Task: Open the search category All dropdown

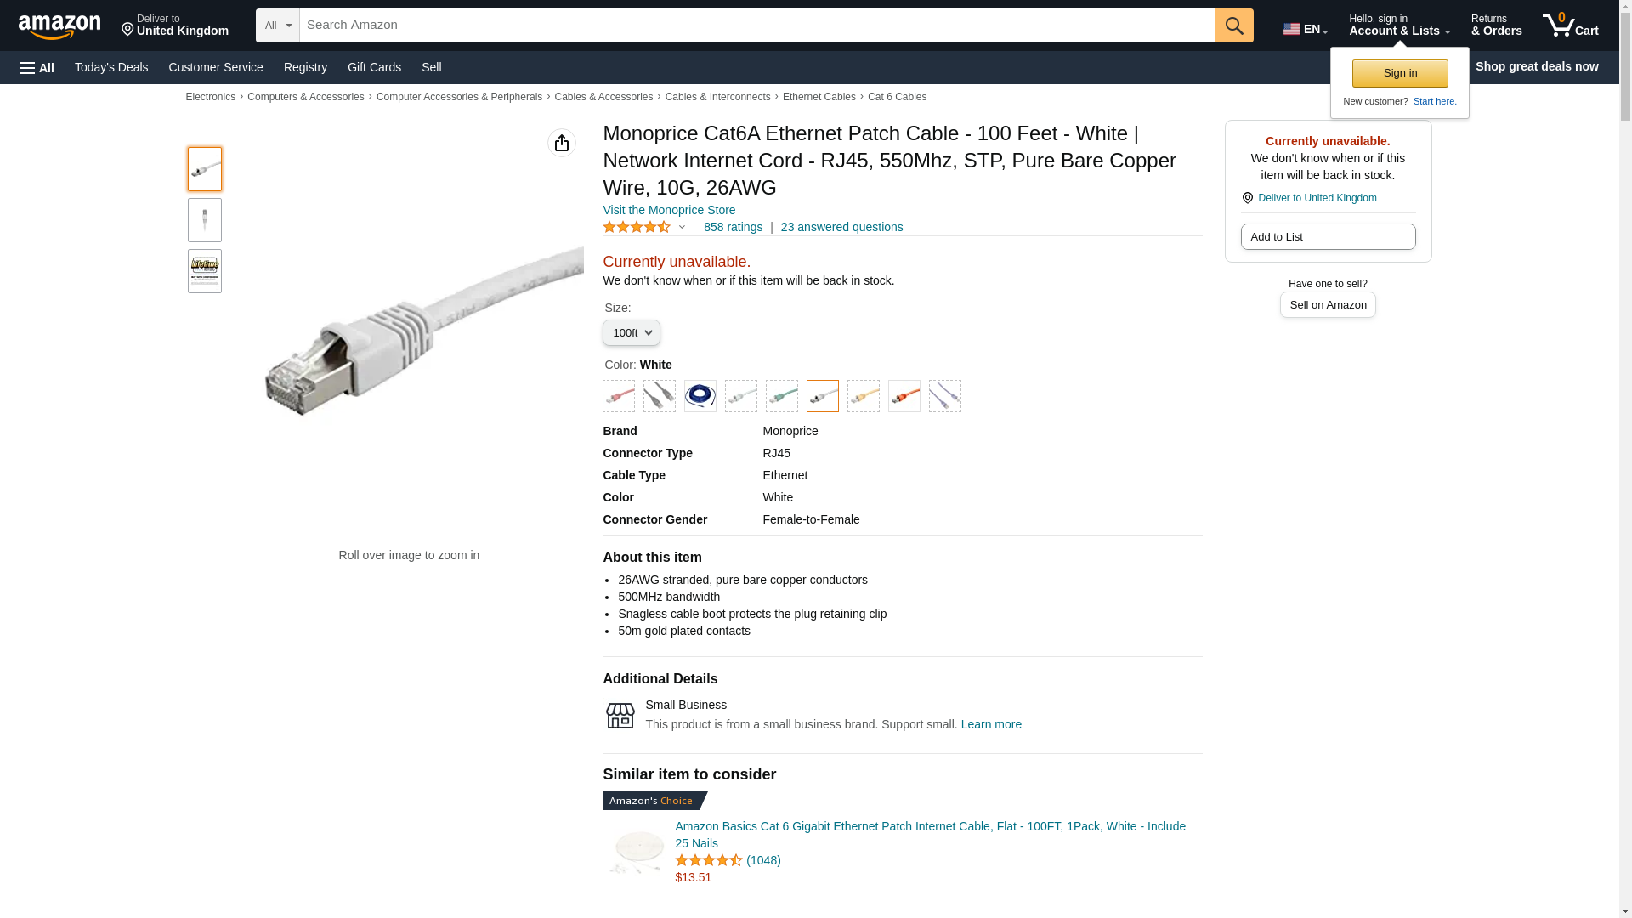Action: click(x=277, y=25)
